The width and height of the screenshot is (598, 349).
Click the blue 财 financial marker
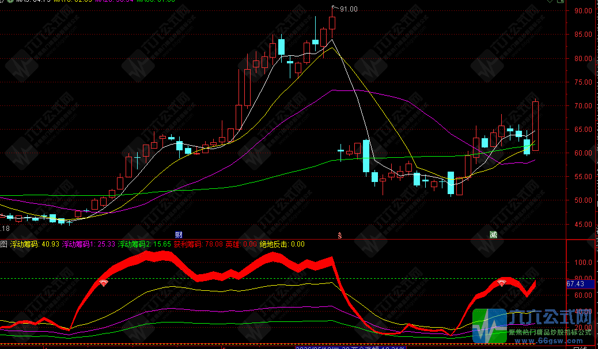pos(179,234)
